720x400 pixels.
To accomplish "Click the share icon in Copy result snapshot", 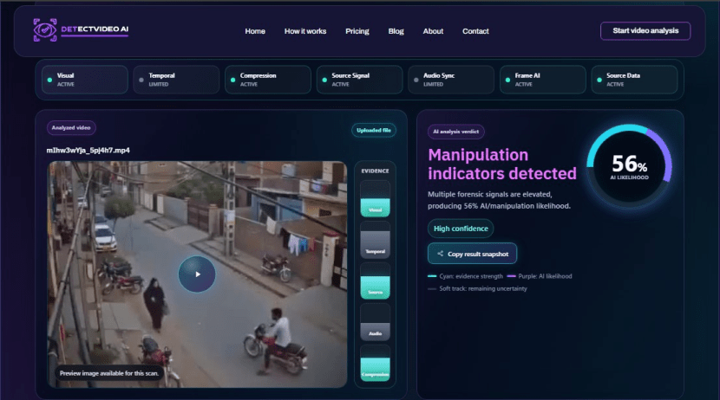I will click(x=440, y=254).
